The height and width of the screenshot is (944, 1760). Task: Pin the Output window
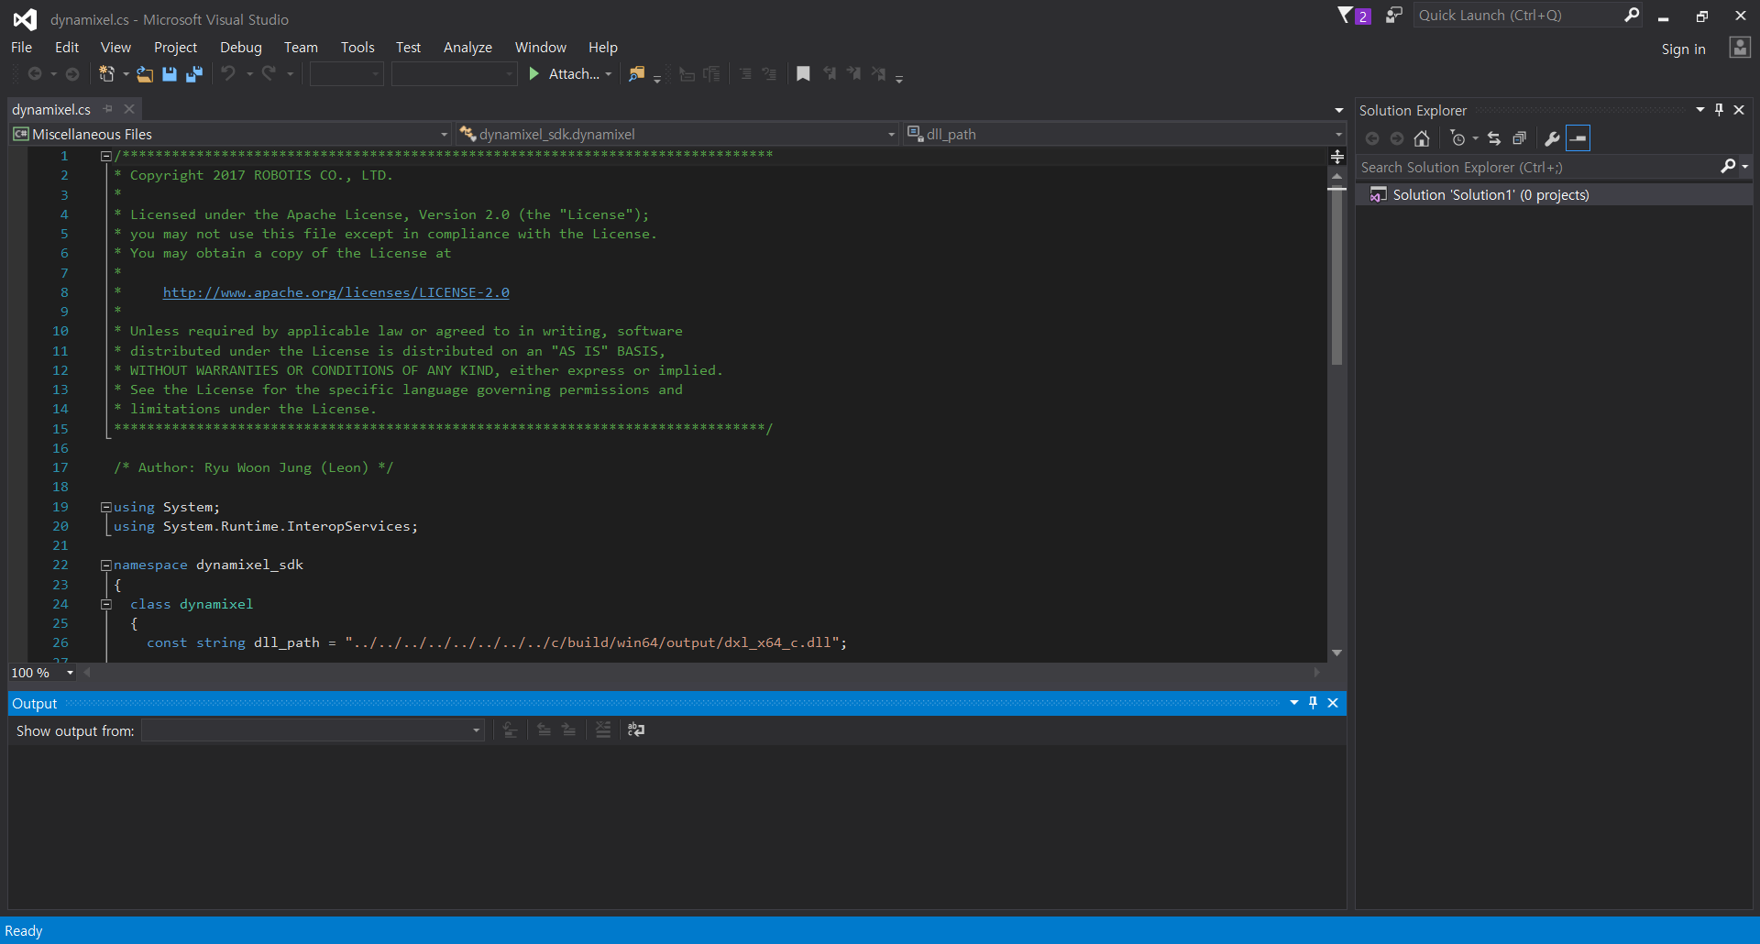click(x=1314, y=703)
